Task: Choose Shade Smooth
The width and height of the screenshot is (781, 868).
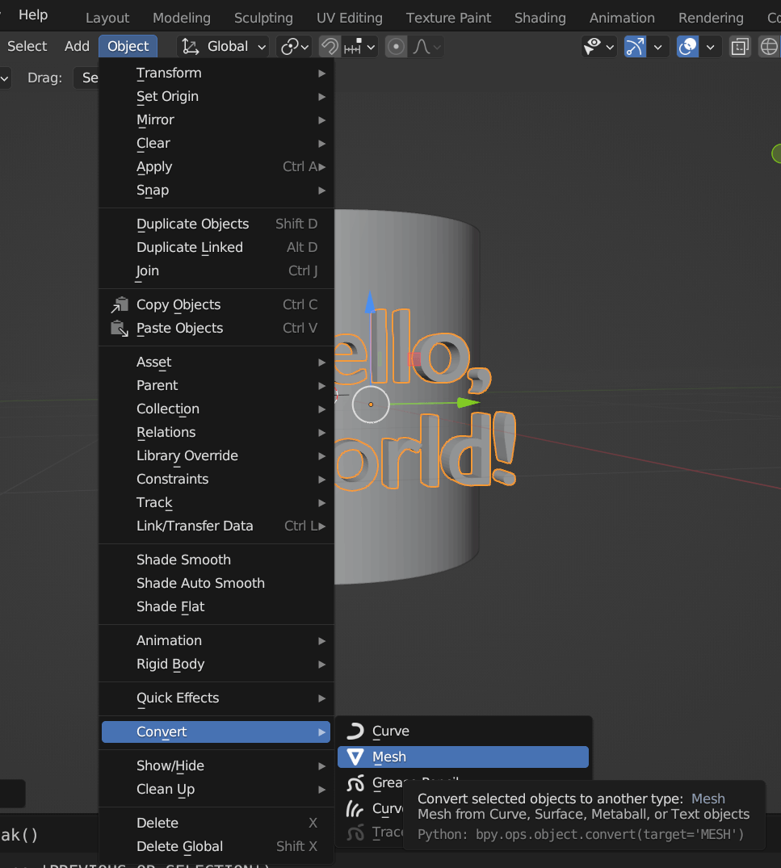Action: coord(216,560)
